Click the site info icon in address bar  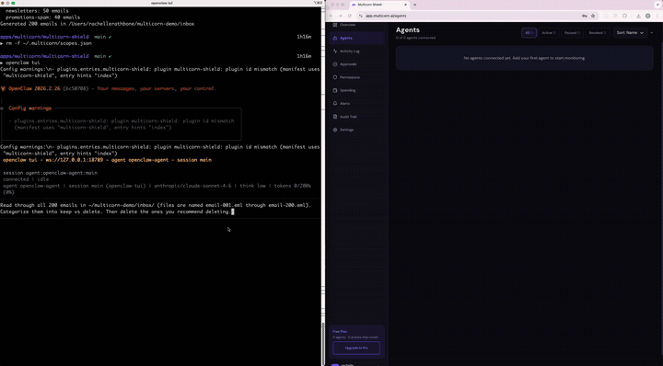click(x=361, y=16)
